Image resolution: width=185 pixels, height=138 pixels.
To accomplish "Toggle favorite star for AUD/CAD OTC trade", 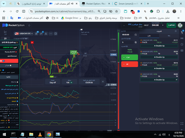I will point(141,52).
